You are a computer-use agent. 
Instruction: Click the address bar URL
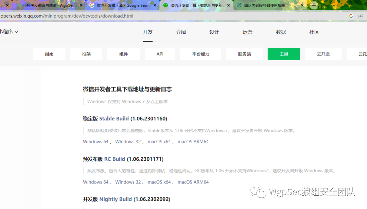(67, 16)
